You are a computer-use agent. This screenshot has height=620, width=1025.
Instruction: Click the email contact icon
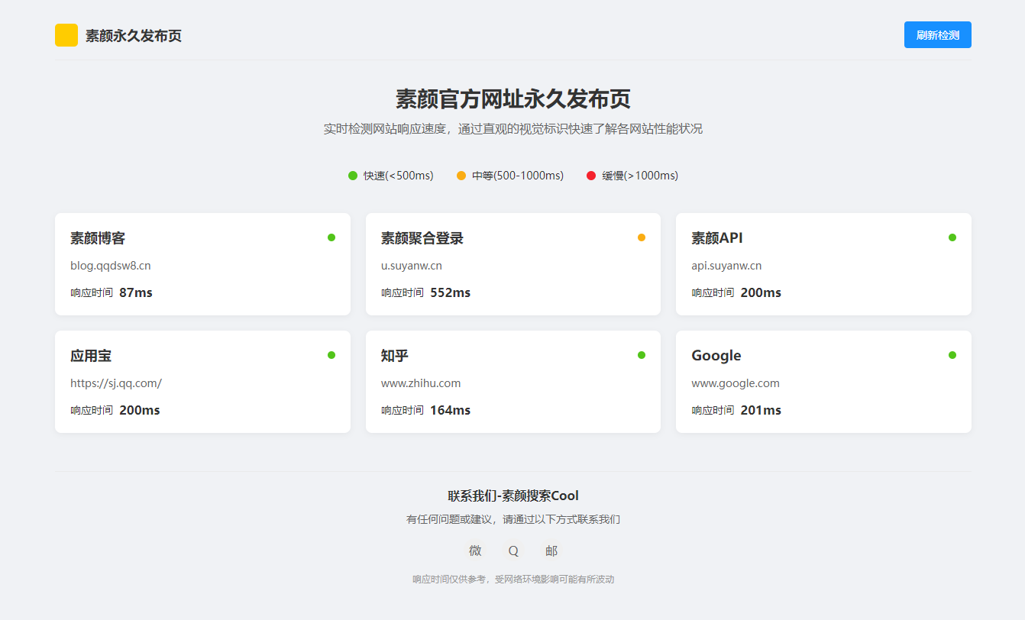point(551,551)
